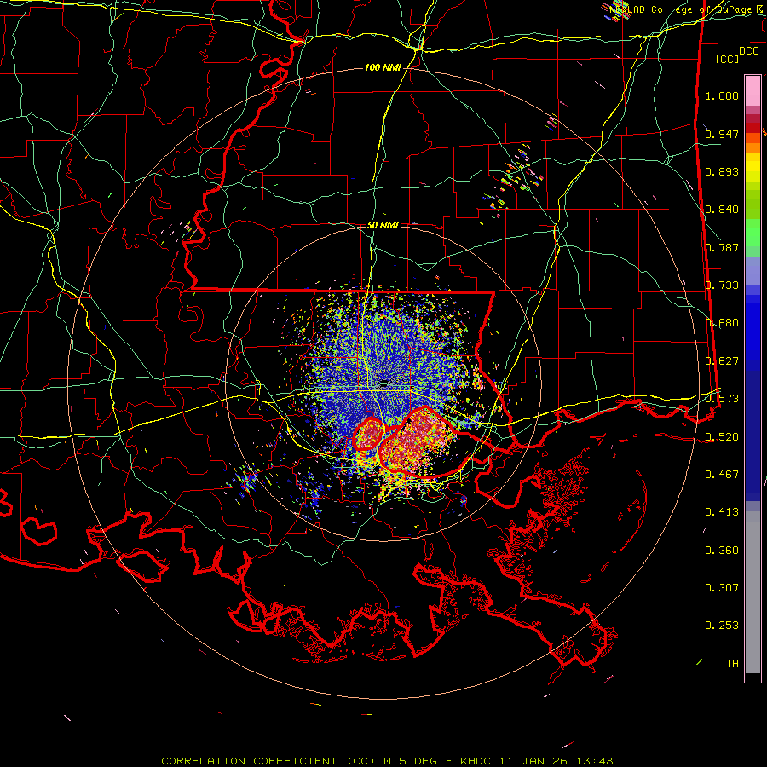The width and height of the screenshot is (767, 767).
Task: Click the large red-outlined high-CC echo region
Action: pyautogui.click(x=418, y=441)
